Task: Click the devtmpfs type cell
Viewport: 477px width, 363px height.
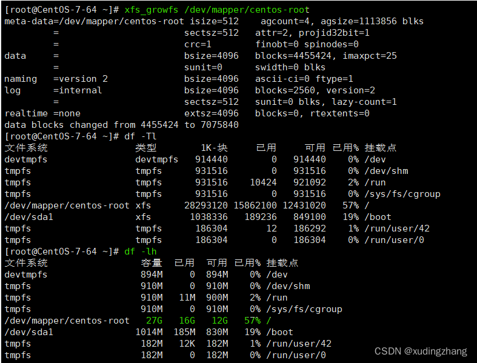Action: [156, 159]
